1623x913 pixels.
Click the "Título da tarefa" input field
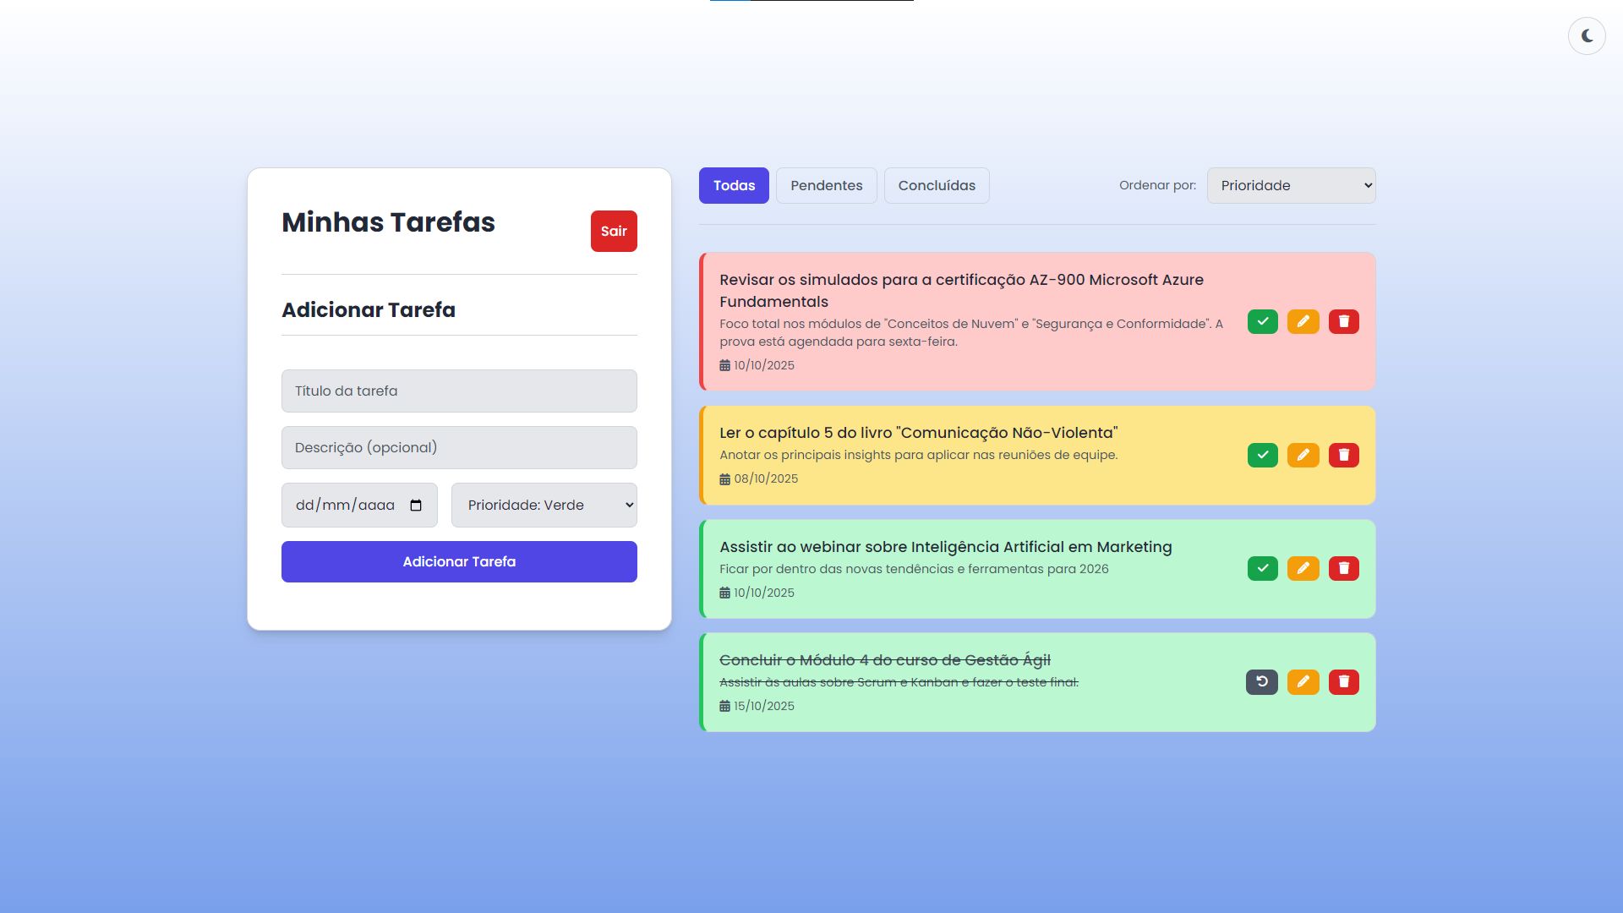pyautogui.click(x=459, y=391)
